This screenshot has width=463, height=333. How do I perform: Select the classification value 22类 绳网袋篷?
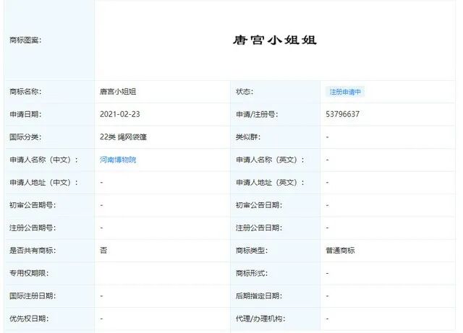[123, 137]
